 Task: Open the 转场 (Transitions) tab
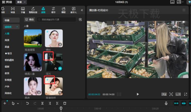pyautogui.click(x=13, y=10)
